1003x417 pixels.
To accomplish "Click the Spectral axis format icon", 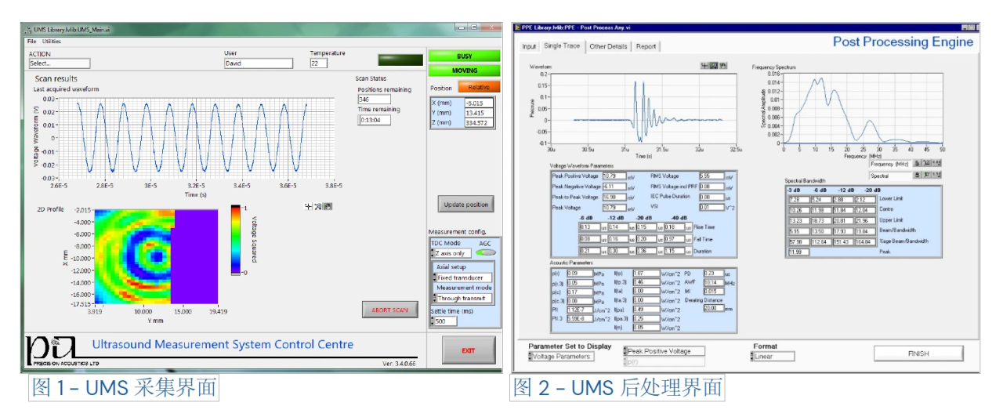I will [936, 175].
